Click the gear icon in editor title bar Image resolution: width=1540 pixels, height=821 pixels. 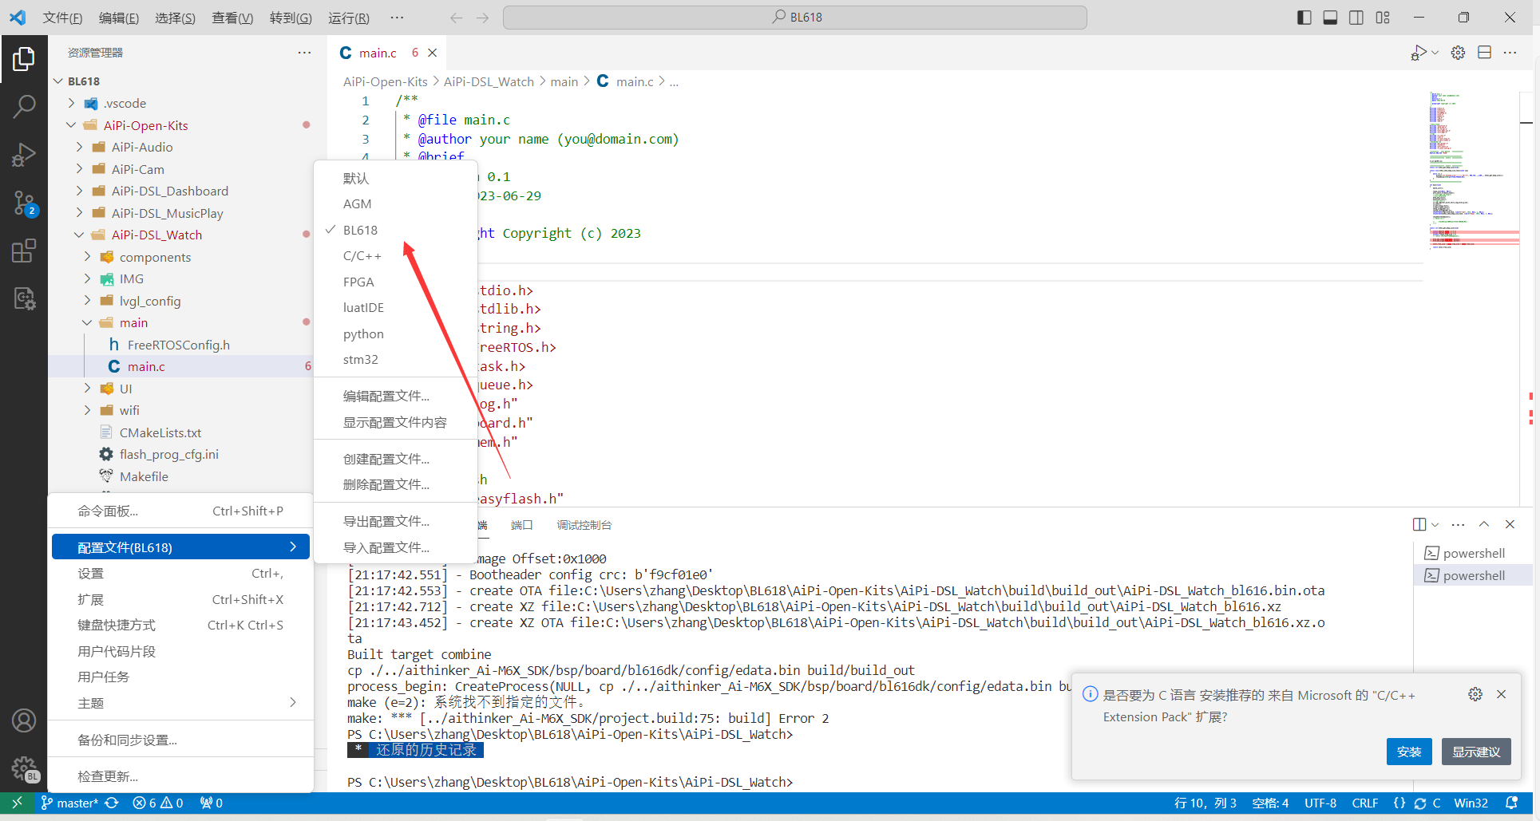[1458, 53]
